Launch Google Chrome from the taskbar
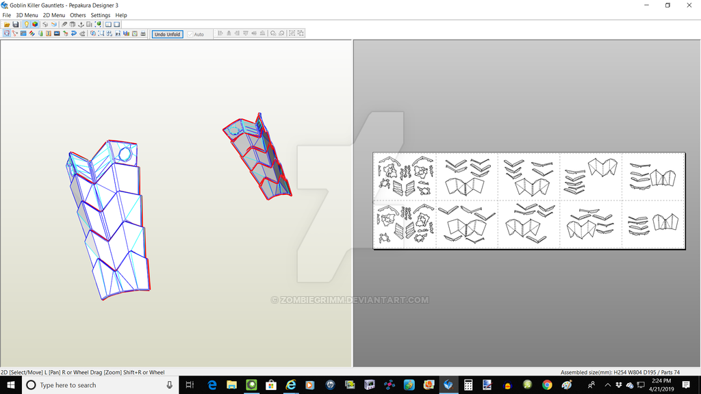The height and width of the screenshot is (394, 701). click(547, 384)
